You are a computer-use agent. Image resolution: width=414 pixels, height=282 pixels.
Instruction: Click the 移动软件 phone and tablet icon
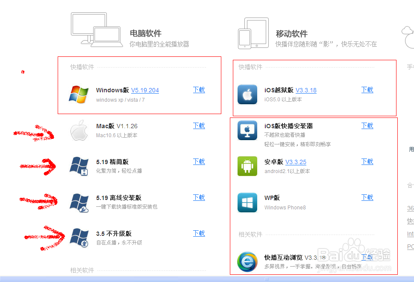pyautogui.click(x=253, y=33)
